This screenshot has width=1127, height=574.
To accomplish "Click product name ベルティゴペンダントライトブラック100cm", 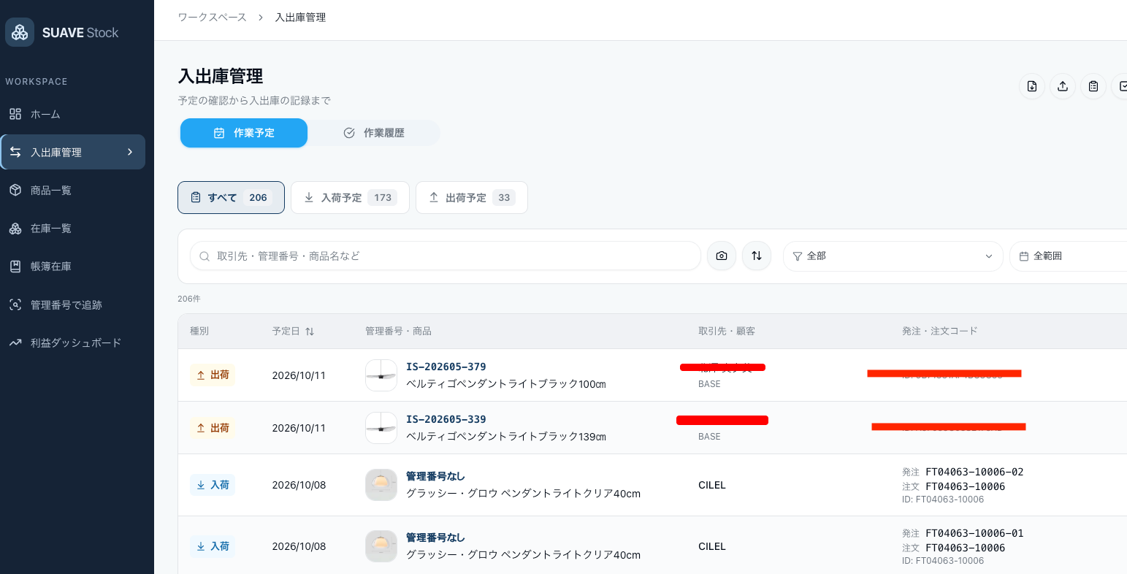I will tap(506, 384).
